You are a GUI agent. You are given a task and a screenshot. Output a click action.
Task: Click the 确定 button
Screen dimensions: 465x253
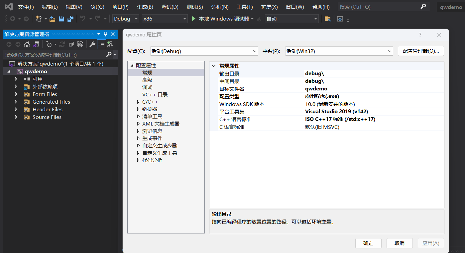pos(368,243)
